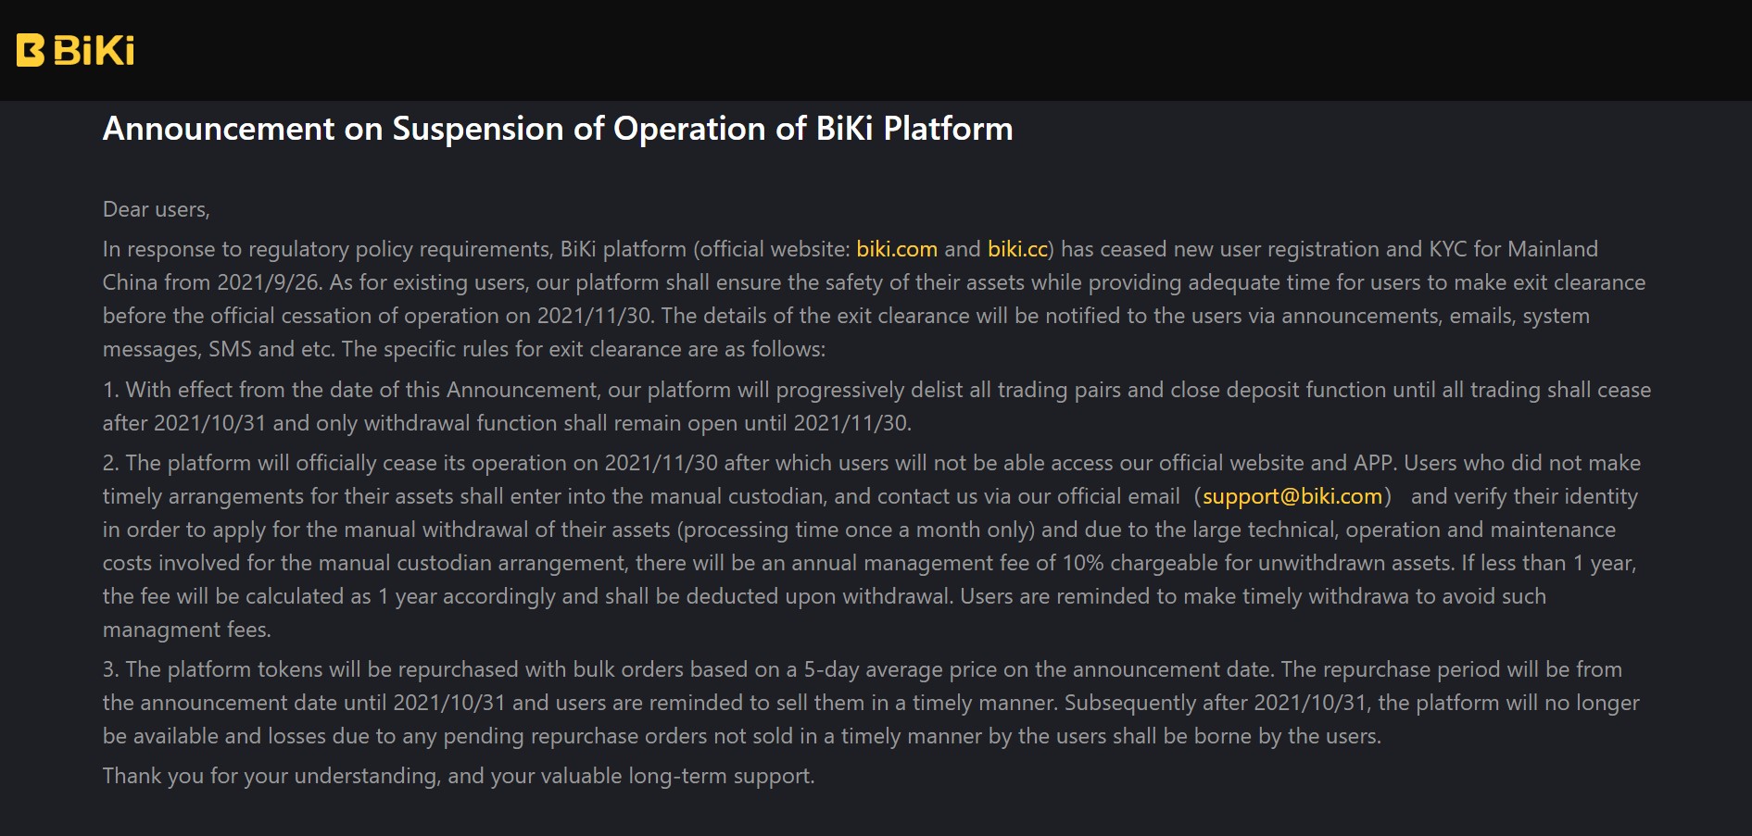
Task: Click the word "Announcement" in the page title
Action: 219,129
